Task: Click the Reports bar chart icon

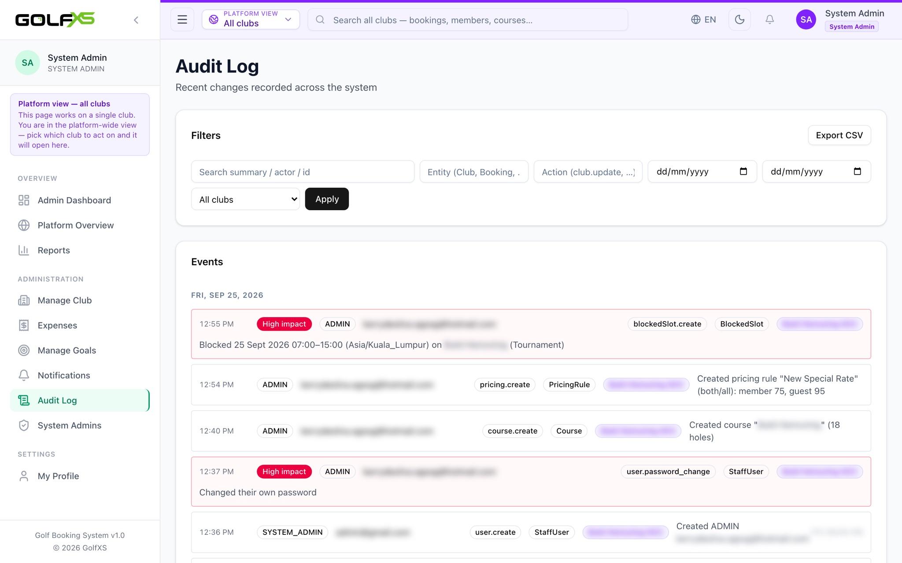Action: (x=24, y=250)
